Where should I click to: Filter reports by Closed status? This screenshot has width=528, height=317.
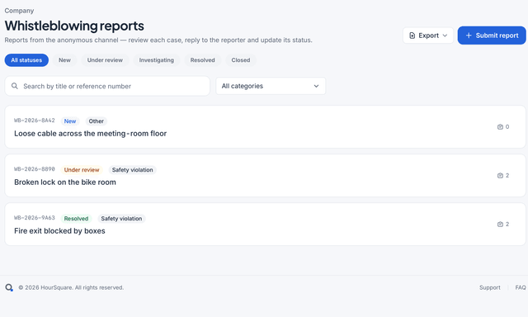point(241,60)
